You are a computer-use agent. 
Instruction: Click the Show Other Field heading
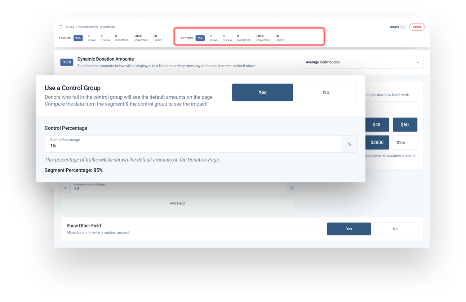pos(84,226)
